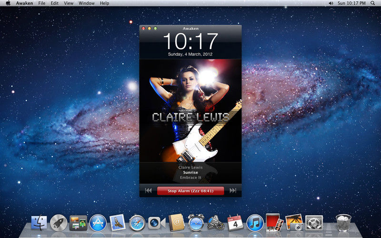This screenshot has height=238, width=381.
Task: Click the Claire Lewis album artwork
Action: [190, 111]
